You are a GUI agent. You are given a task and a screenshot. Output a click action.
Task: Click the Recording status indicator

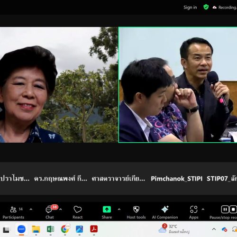click(x=224, y=8)
